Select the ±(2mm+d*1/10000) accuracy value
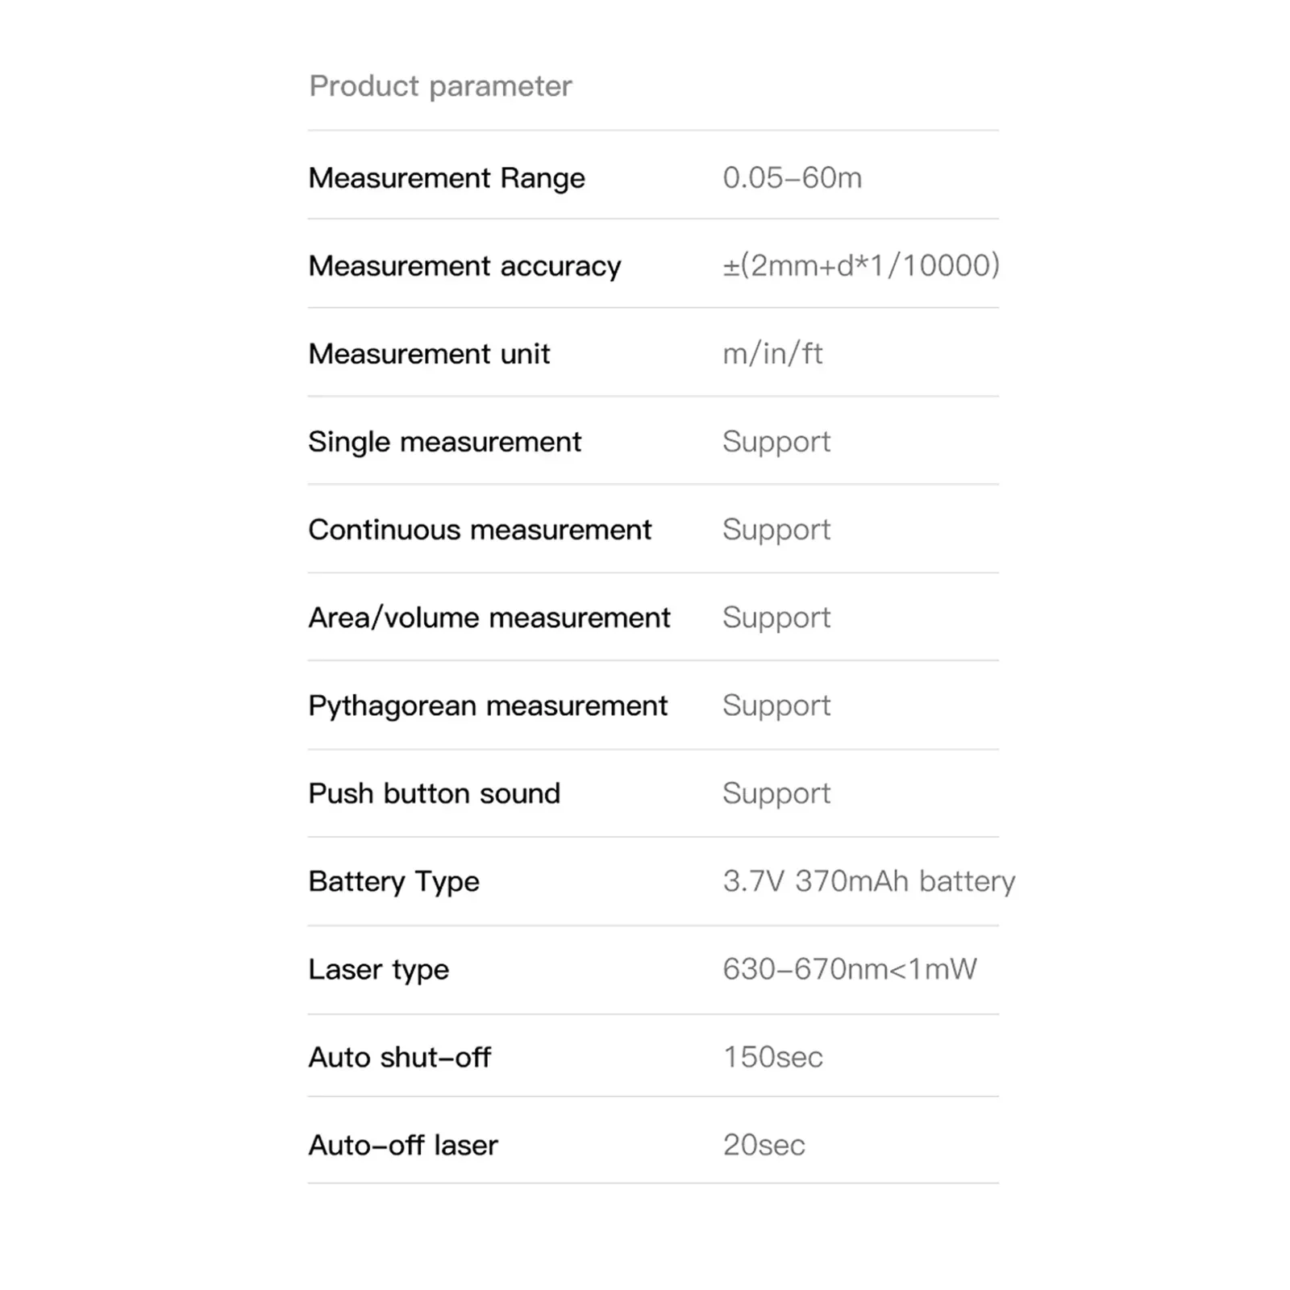 click(x=860, y=265)
